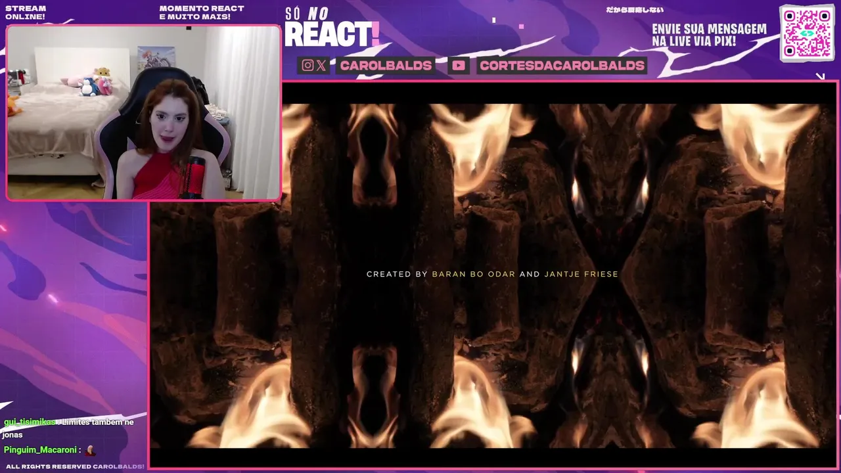Click the 'ALL RIGHTS RESERVED CAROLBALDS!' footer
This screenshot has width=841, height=473.
[75, 466]
